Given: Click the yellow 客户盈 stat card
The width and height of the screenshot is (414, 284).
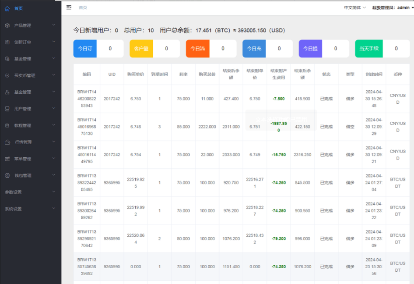Looking at the screenshot, I should tap(155, 49).
